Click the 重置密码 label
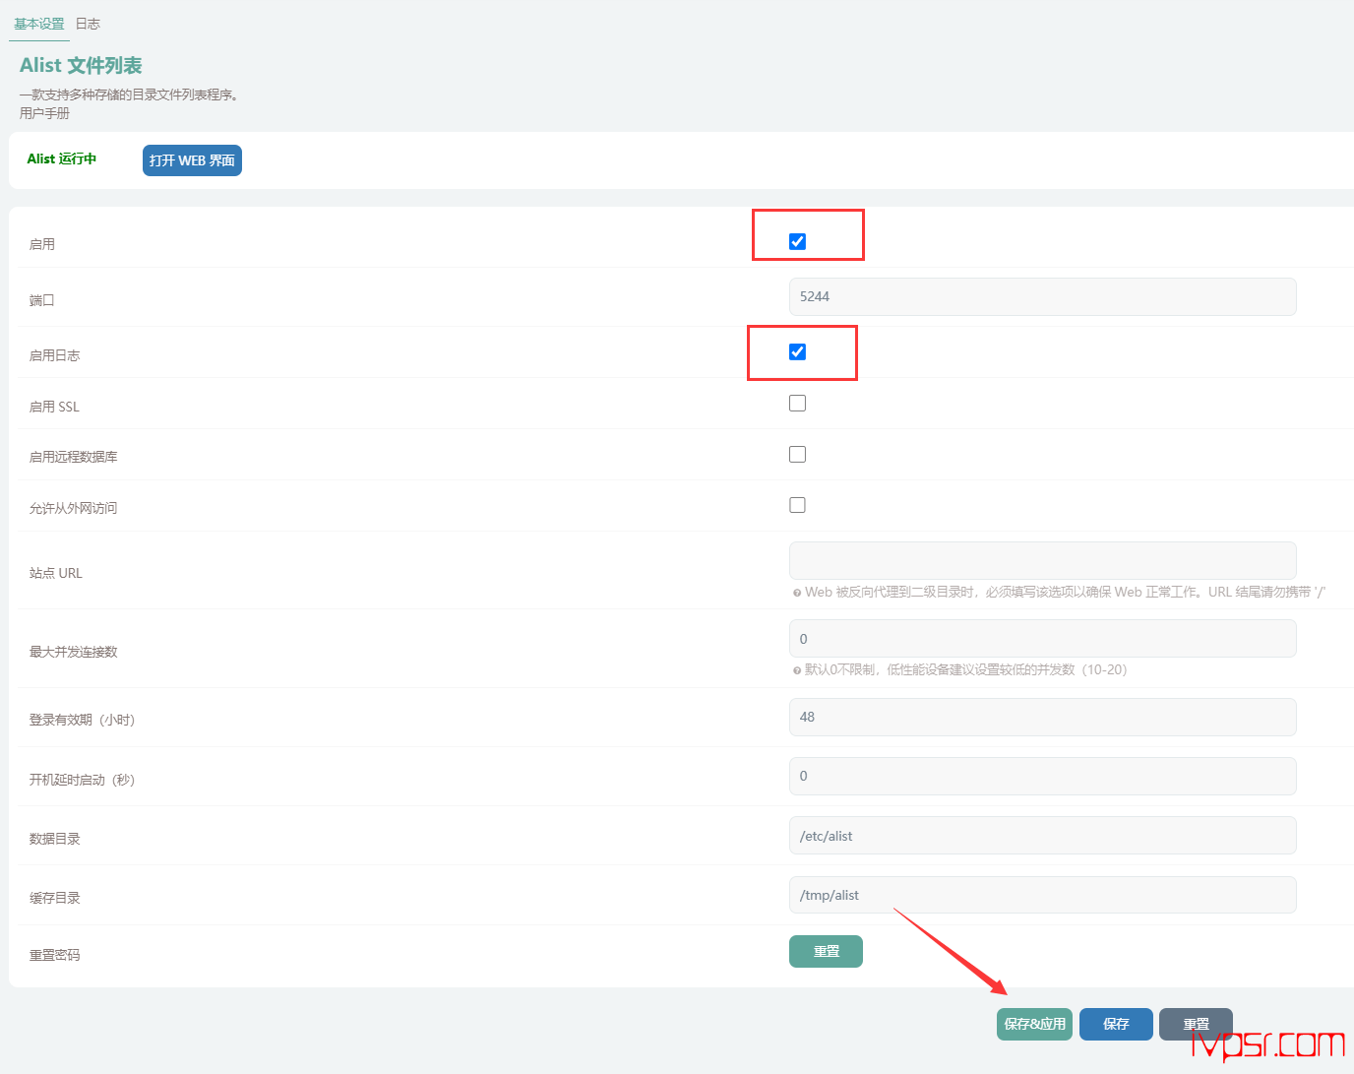 tap(54, 955)
